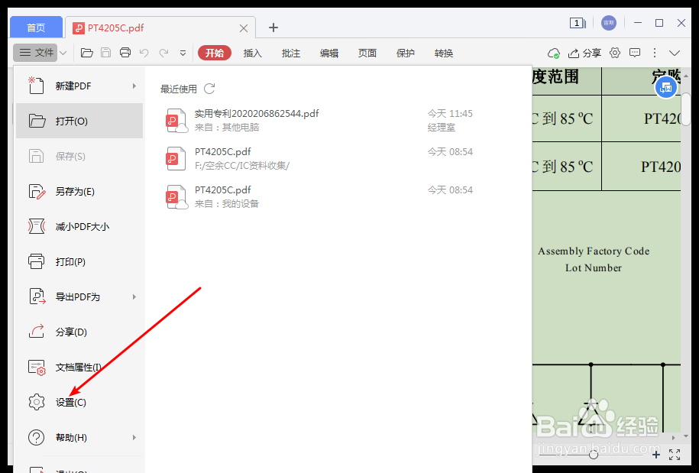Click the print toolbar icon
This screenshot has width=699, height=473.
click(x=125, y=53)
